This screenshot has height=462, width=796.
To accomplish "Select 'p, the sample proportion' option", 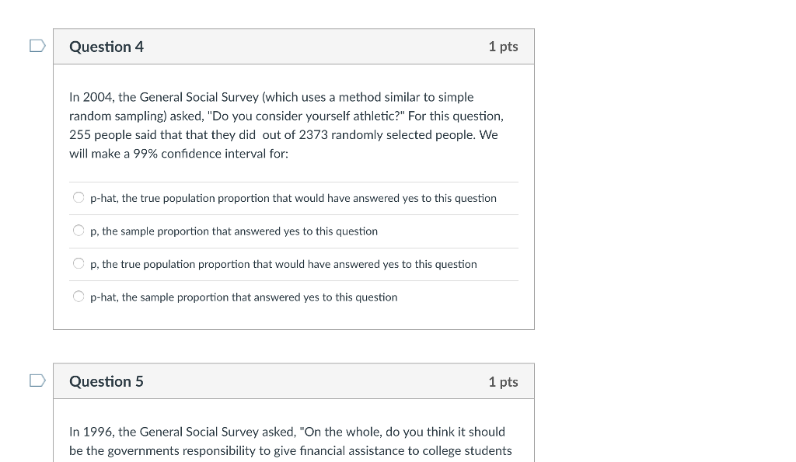I will (79, 230).
